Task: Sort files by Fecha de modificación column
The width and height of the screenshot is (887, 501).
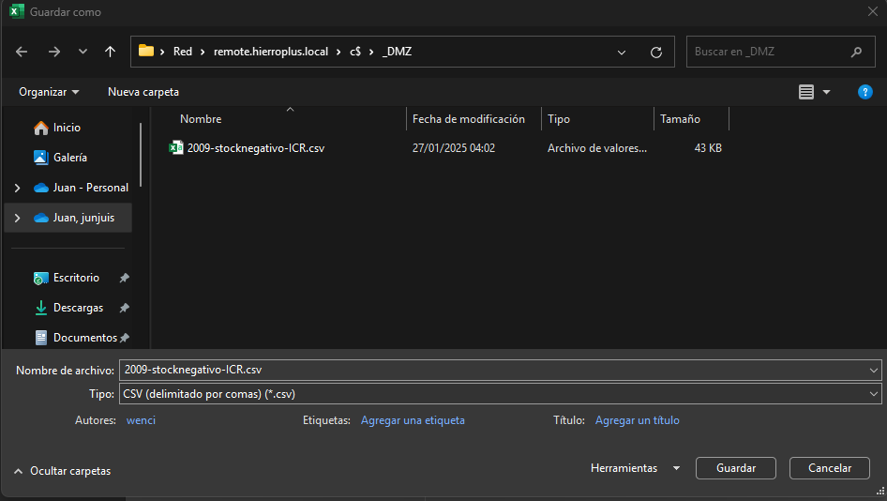Action: (469, 119)
